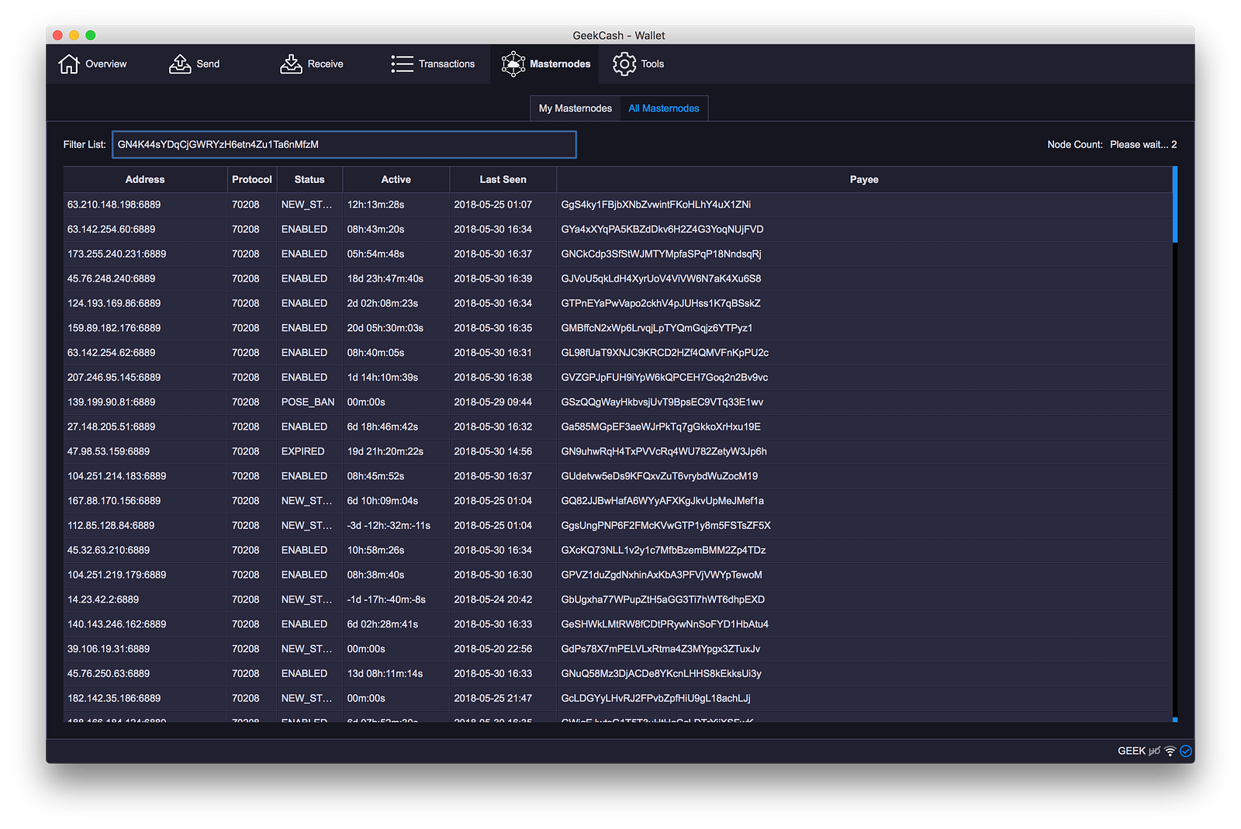Select address 139.199.90.81:6889

tap(111, 402)
